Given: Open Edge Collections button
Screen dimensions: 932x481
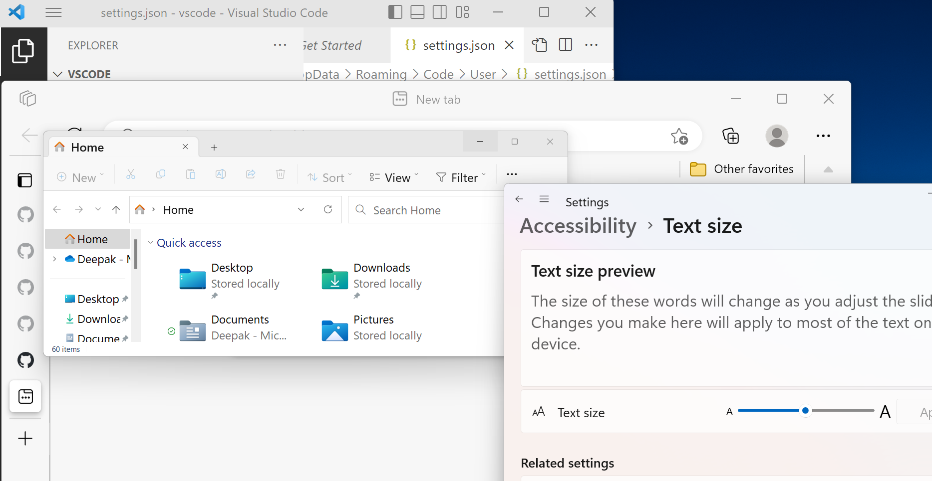Looking at the screenshot, I should (x=730, y=136).
